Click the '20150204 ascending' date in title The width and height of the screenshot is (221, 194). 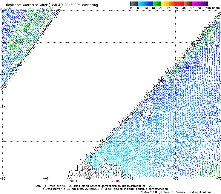point(81,5)
